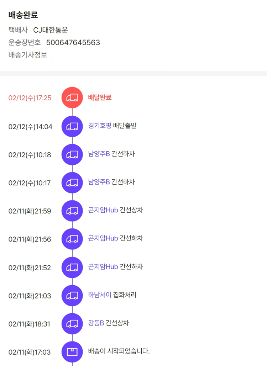Click truck icon at 02/12 10:18 entry

(72, 154)
